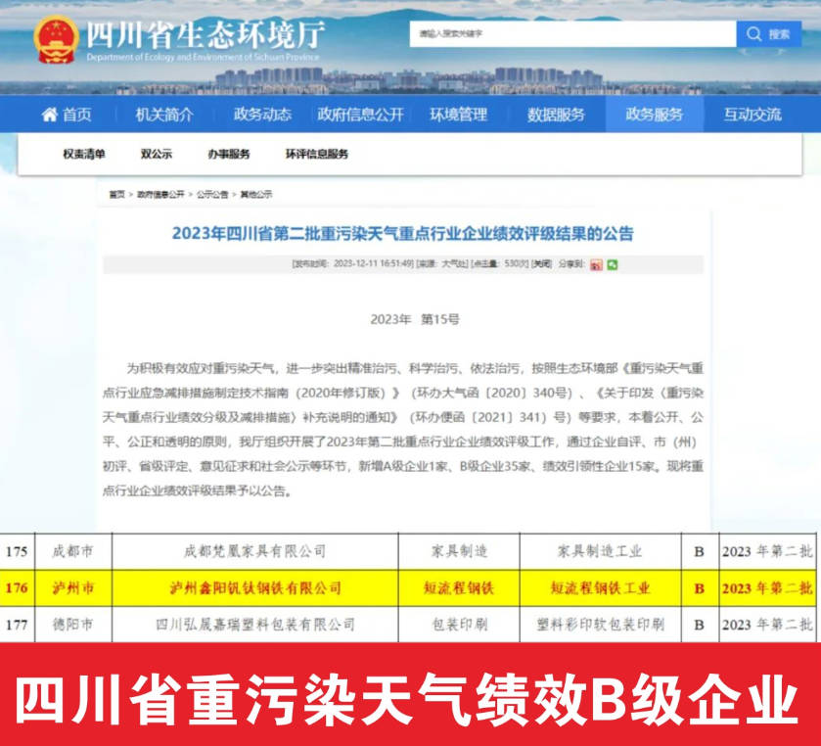This screenshot has width=821, height=746.
Task: Click the document number 2023年 第15号
Action: (x=415, y=319)
